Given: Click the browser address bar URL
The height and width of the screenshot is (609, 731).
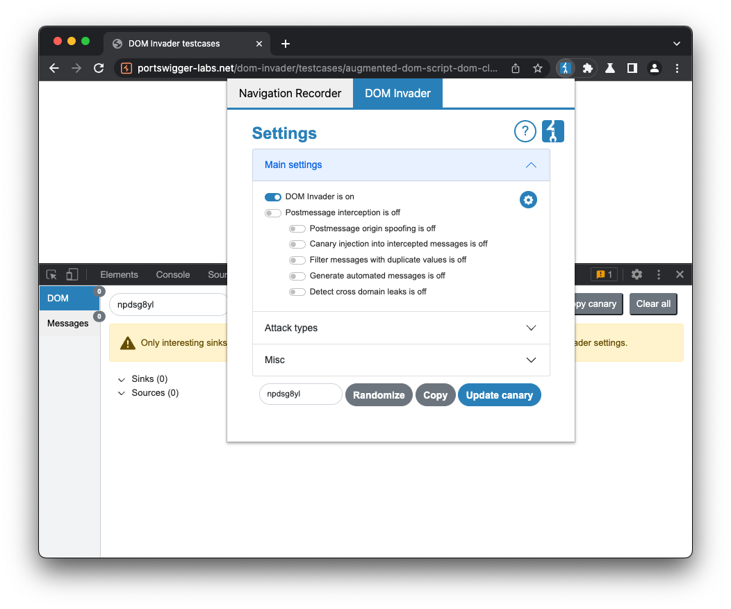Looking at the screenshot, I should (317, 69).
